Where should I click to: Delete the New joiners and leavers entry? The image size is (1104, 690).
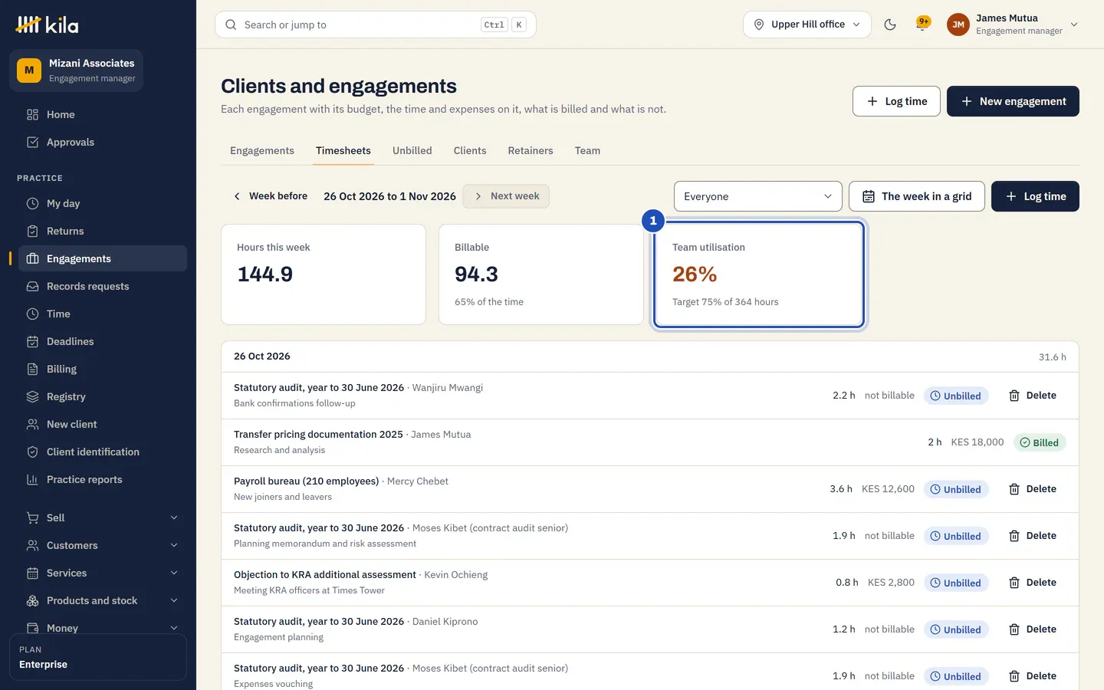[x=1032, y=489]
